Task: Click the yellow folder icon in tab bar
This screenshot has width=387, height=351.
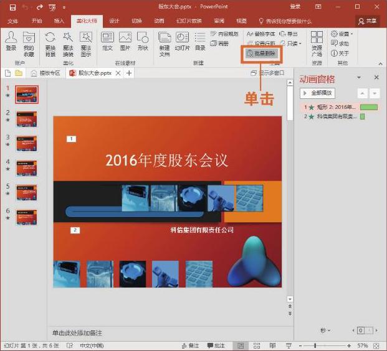Action: tap(19, 73)
